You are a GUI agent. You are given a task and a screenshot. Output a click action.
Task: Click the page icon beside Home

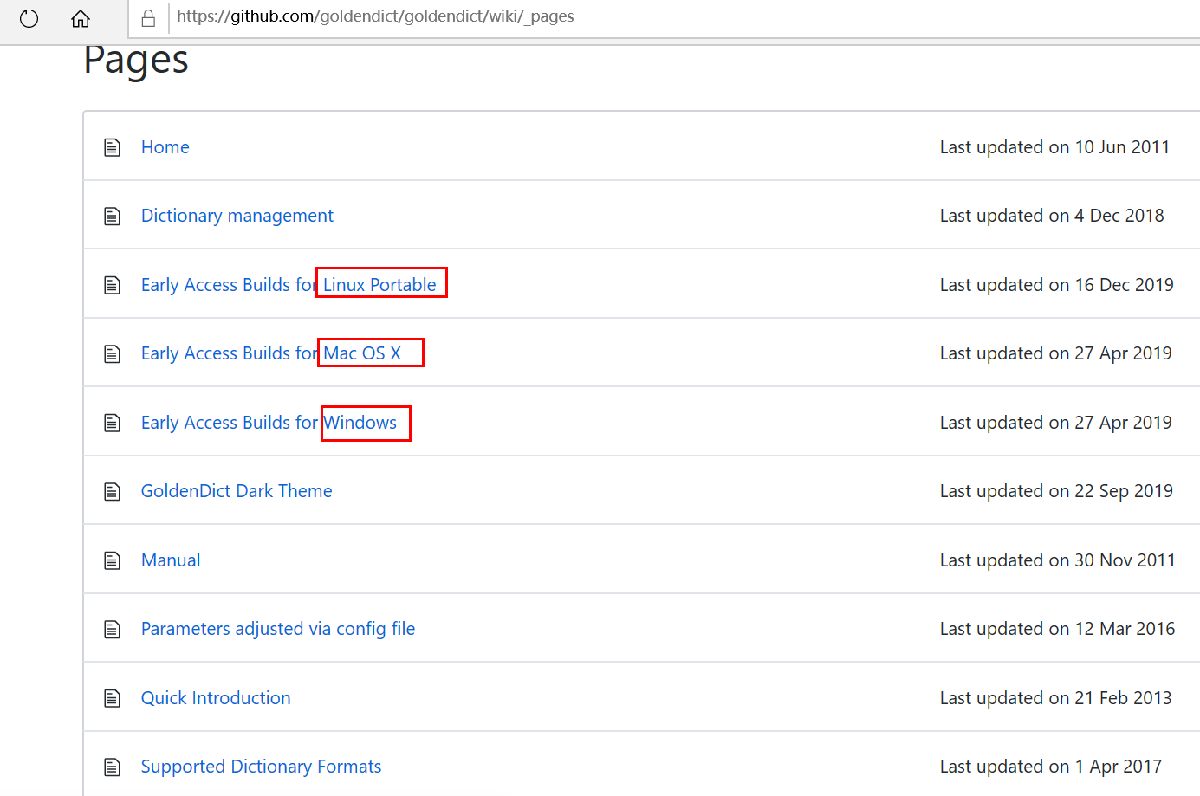tap(112, 147)
